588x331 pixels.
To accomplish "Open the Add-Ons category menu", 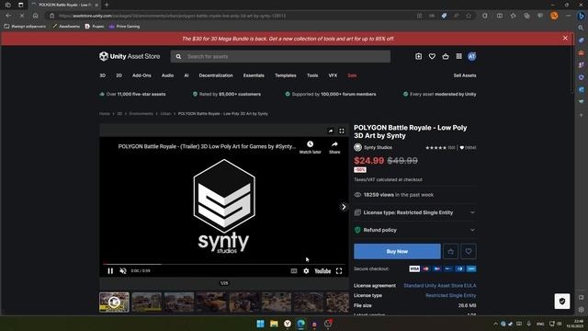I will tap(141, 75).
